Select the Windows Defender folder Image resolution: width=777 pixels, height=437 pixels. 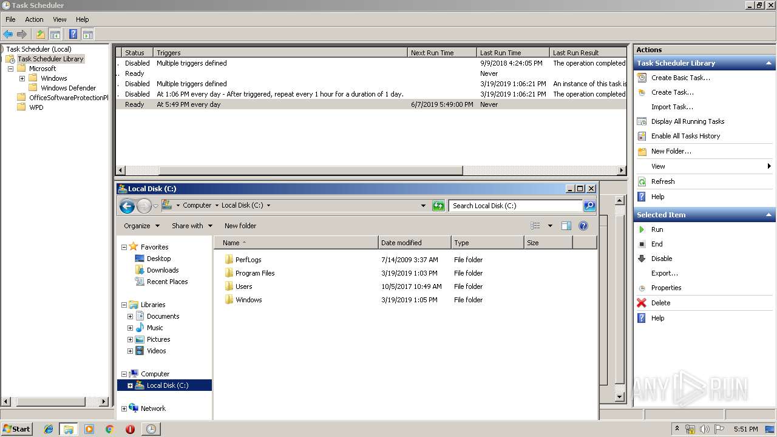69,88
